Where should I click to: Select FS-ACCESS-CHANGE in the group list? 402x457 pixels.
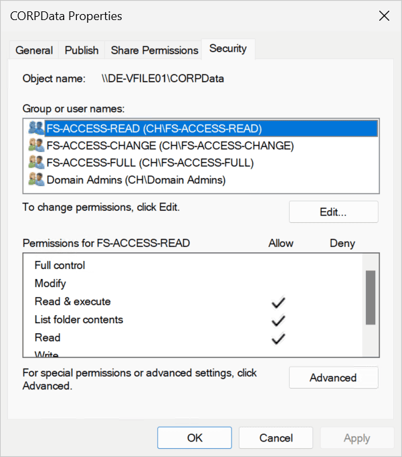(170, 145)
